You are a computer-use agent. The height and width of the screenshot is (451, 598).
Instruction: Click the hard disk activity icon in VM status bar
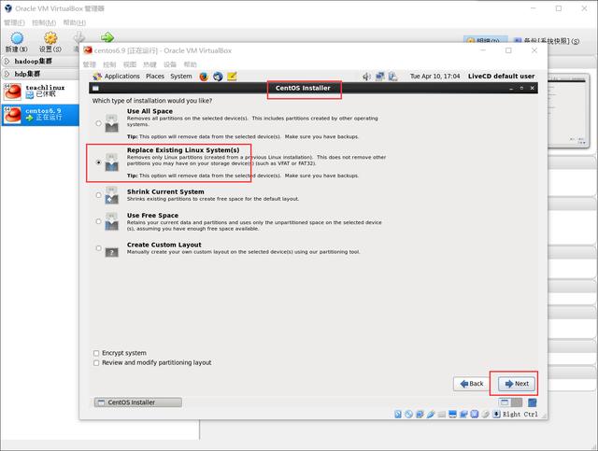tap(398, 414)
